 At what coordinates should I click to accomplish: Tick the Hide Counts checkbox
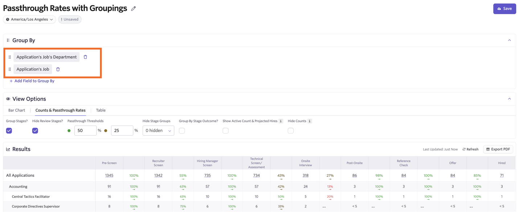pyautogui.click(x=291, y=131)
